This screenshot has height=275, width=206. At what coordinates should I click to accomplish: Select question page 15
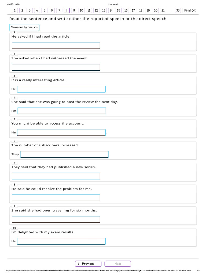pos(119,10)
